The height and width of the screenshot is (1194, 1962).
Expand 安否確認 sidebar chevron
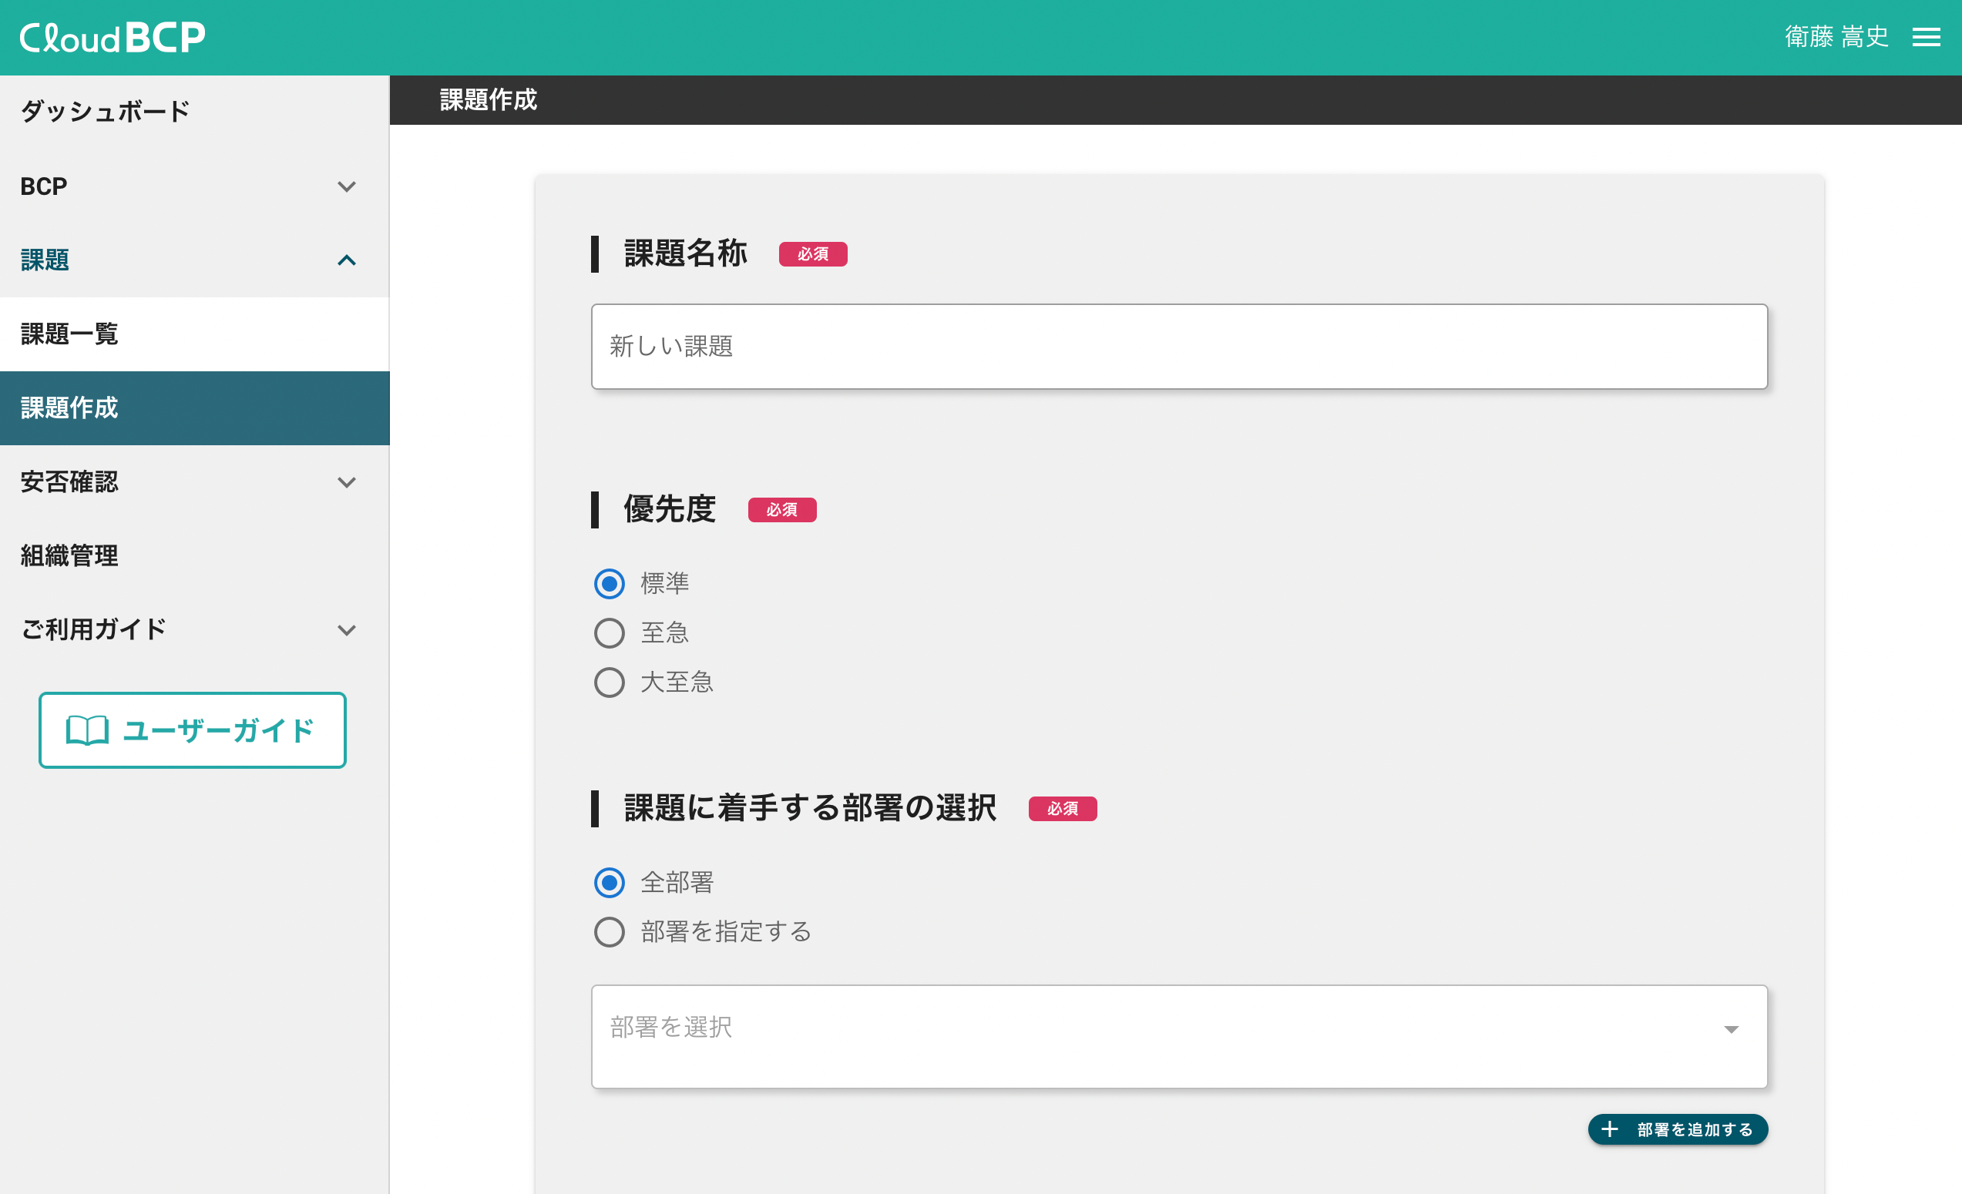(x=346, y=482)
